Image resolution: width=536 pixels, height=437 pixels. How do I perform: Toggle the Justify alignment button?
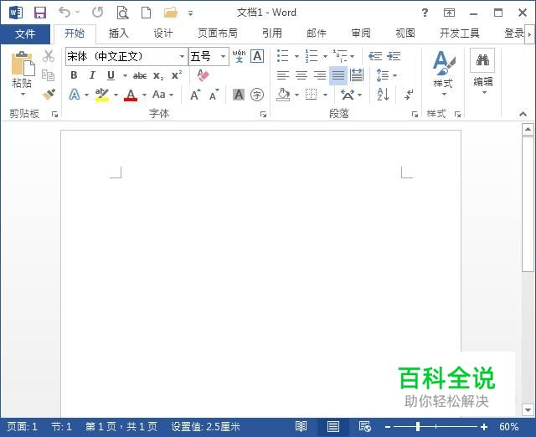tap(338, 75)
